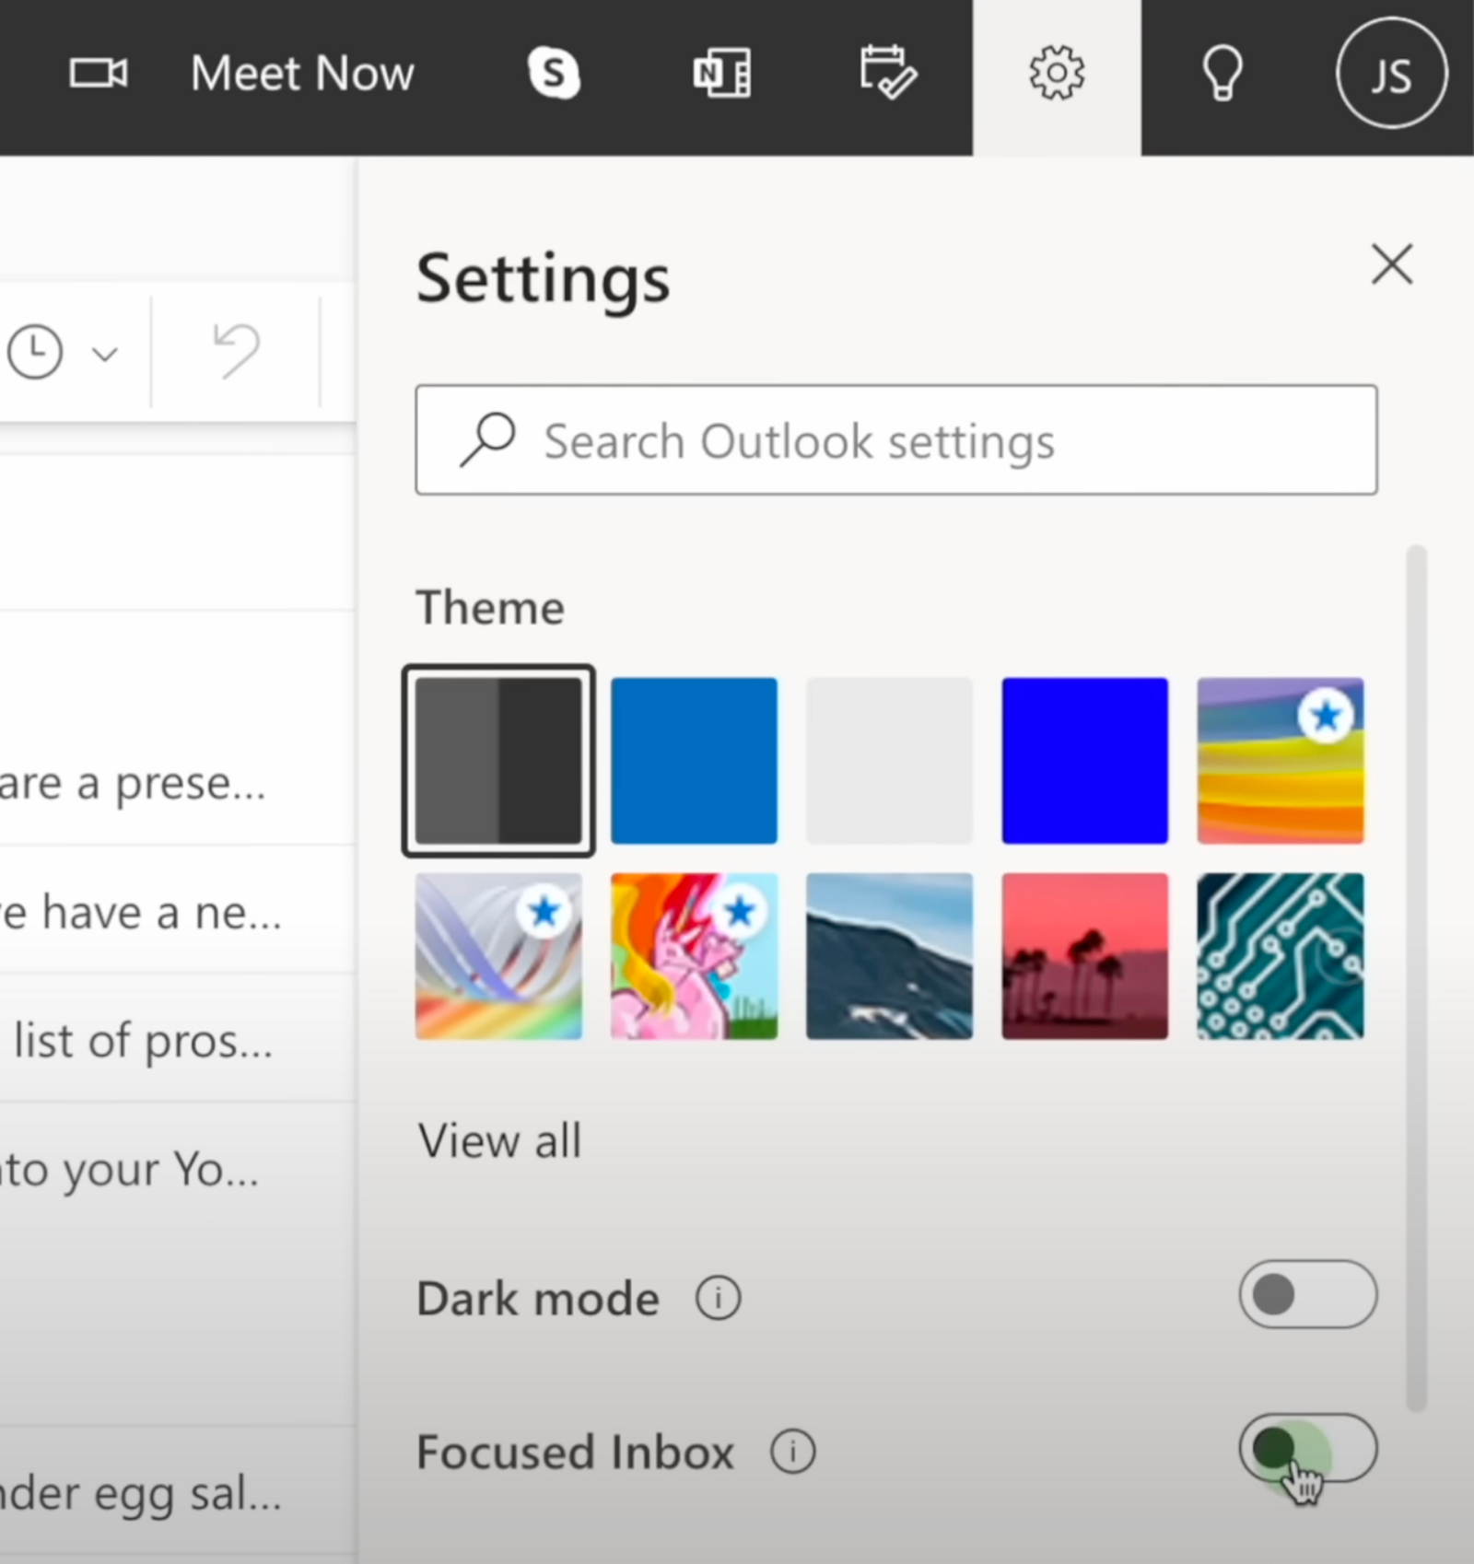Open the JS account avatar
The image size is (1474, 1564).
pos(1391,74)
